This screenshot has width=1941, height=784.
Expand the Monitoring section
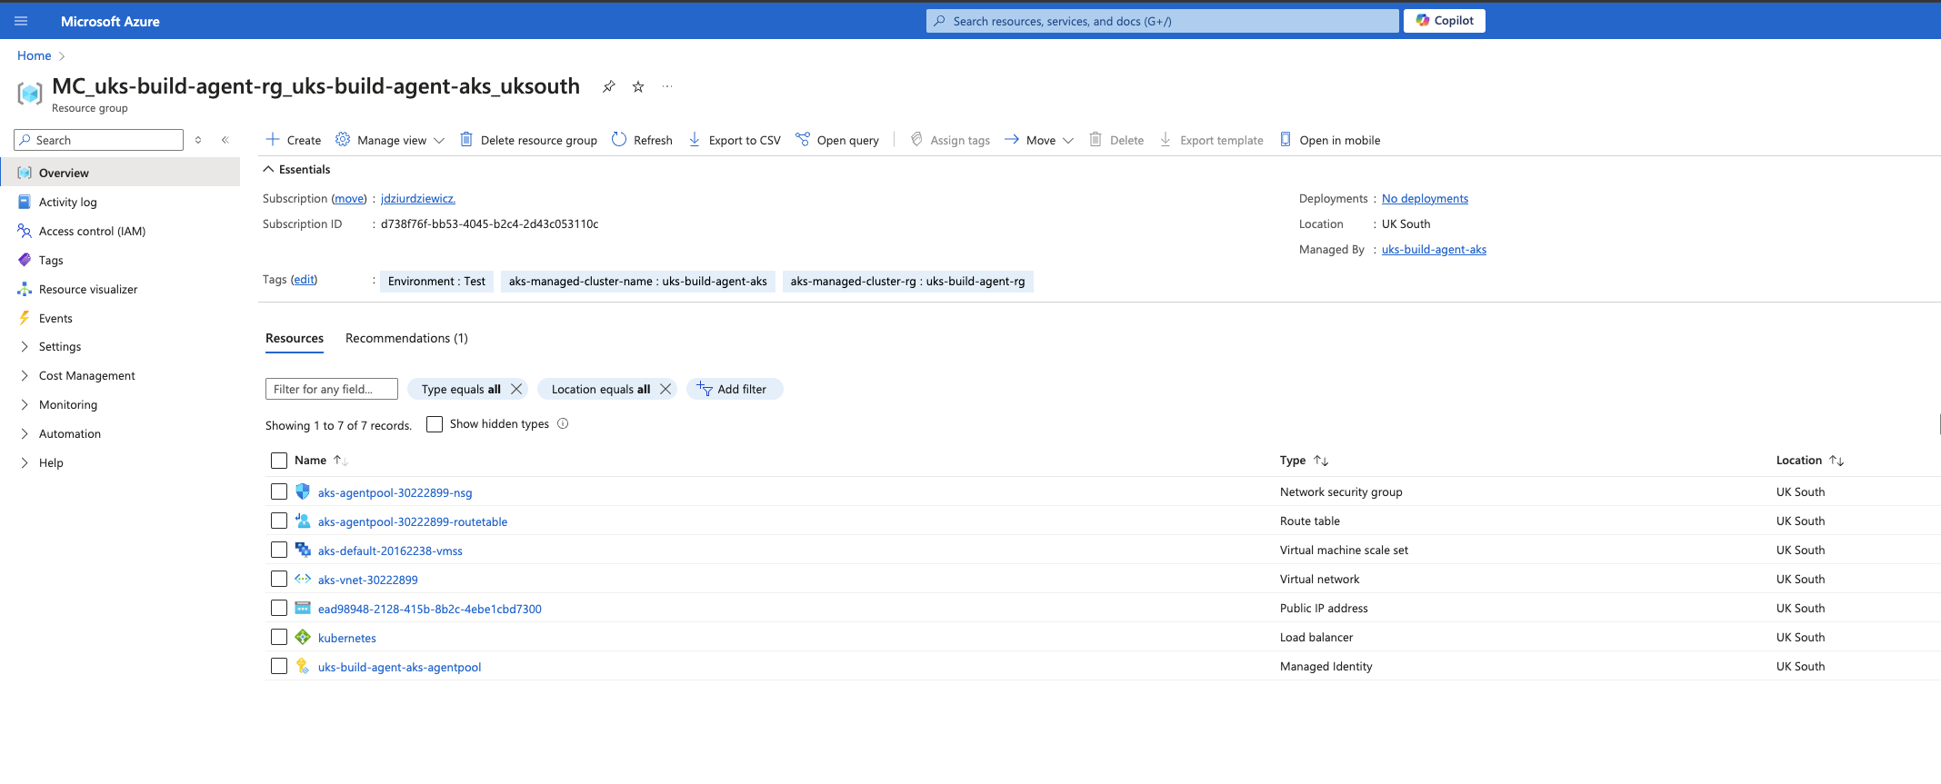tap(25, 404)
